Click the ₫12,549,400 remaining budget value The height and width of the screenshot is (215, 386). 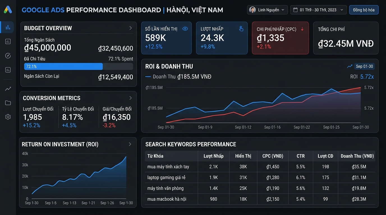tap(116, 77)
